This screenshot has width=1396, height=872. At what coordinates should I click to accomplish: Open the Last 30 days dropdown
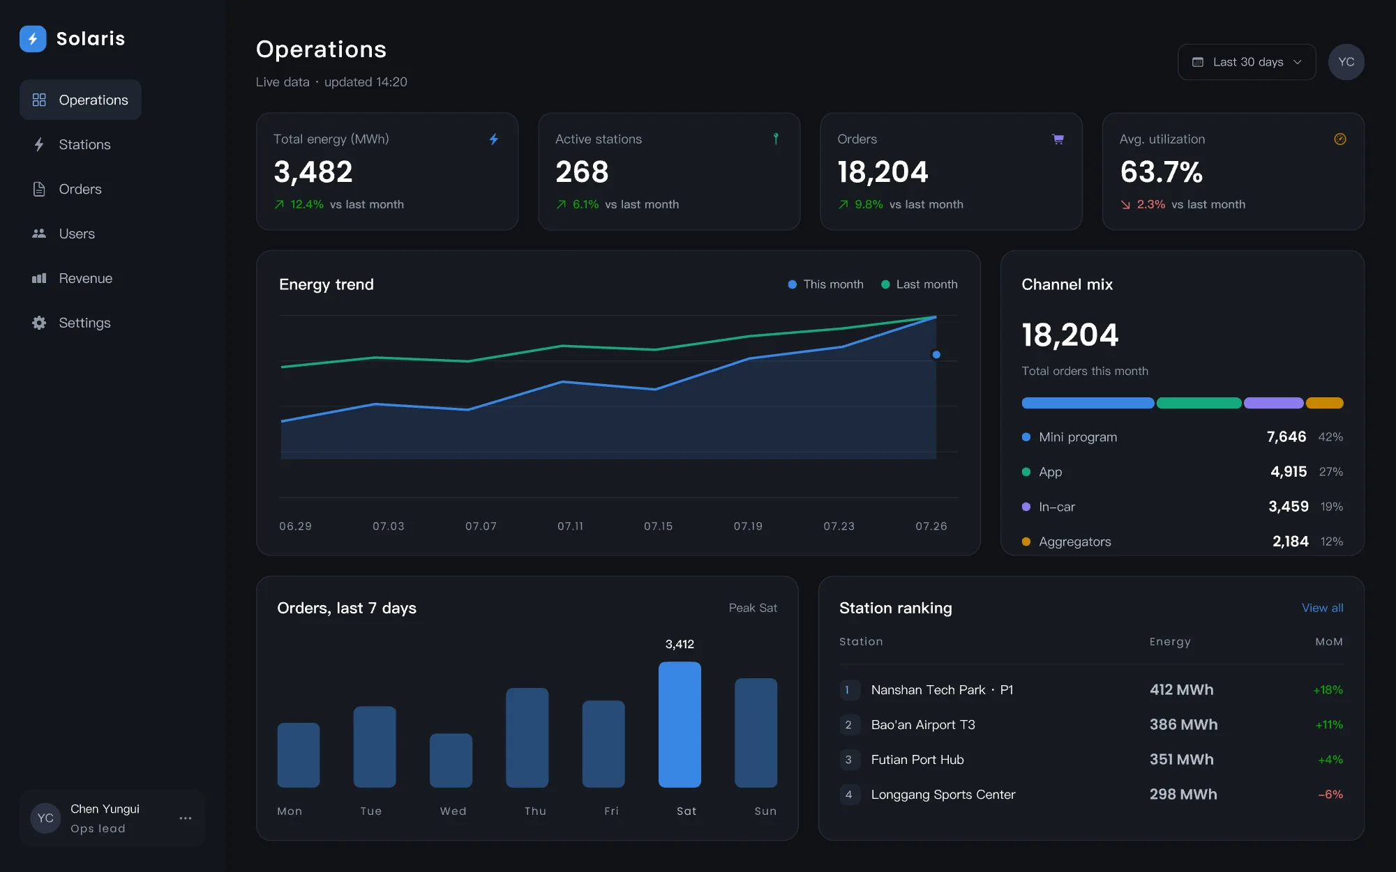pos(1247,62)
